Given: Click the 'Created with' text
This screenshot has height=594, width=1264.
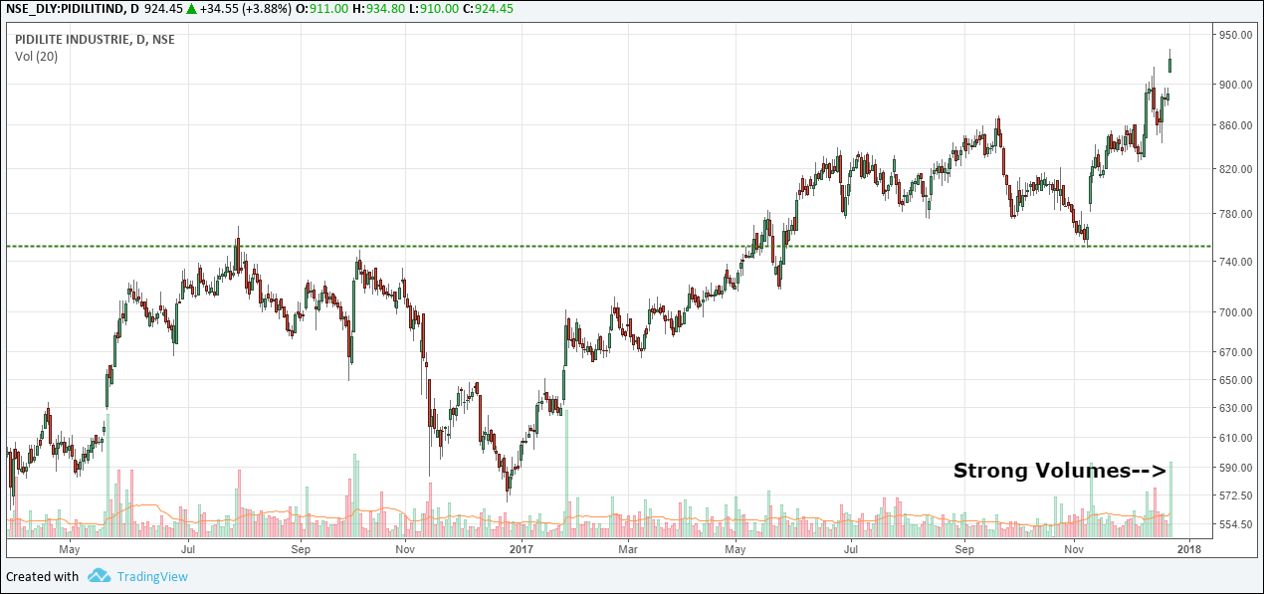Looking at the screenshot, I should point(43,576).
